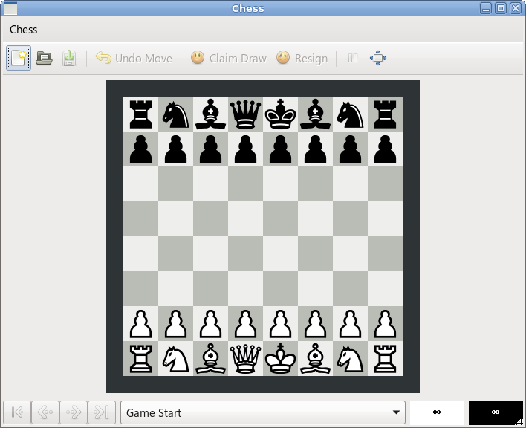
Task: Close the Chess window
Action: [516, 8]
